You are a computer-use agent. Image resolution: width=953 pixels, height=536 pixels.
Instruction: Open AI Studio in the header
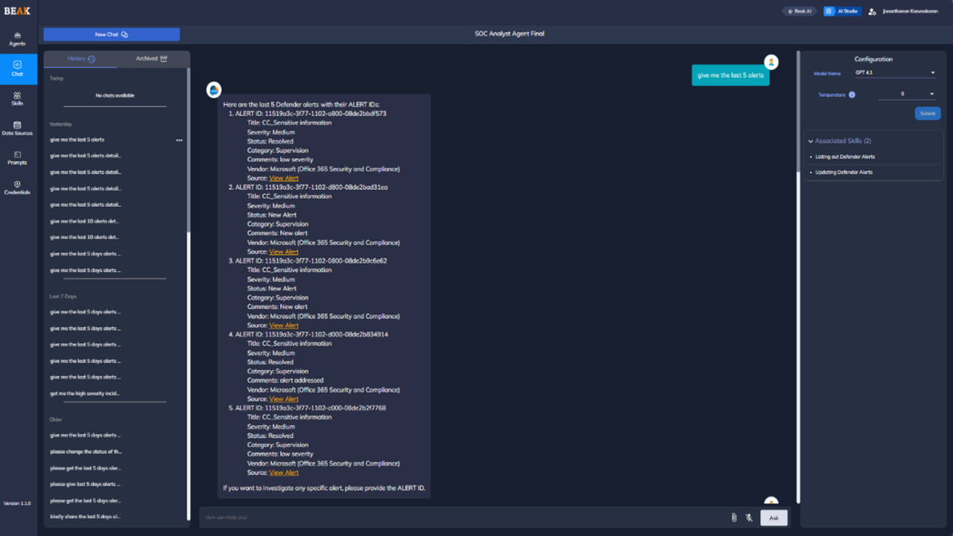(x=841, y=11)
